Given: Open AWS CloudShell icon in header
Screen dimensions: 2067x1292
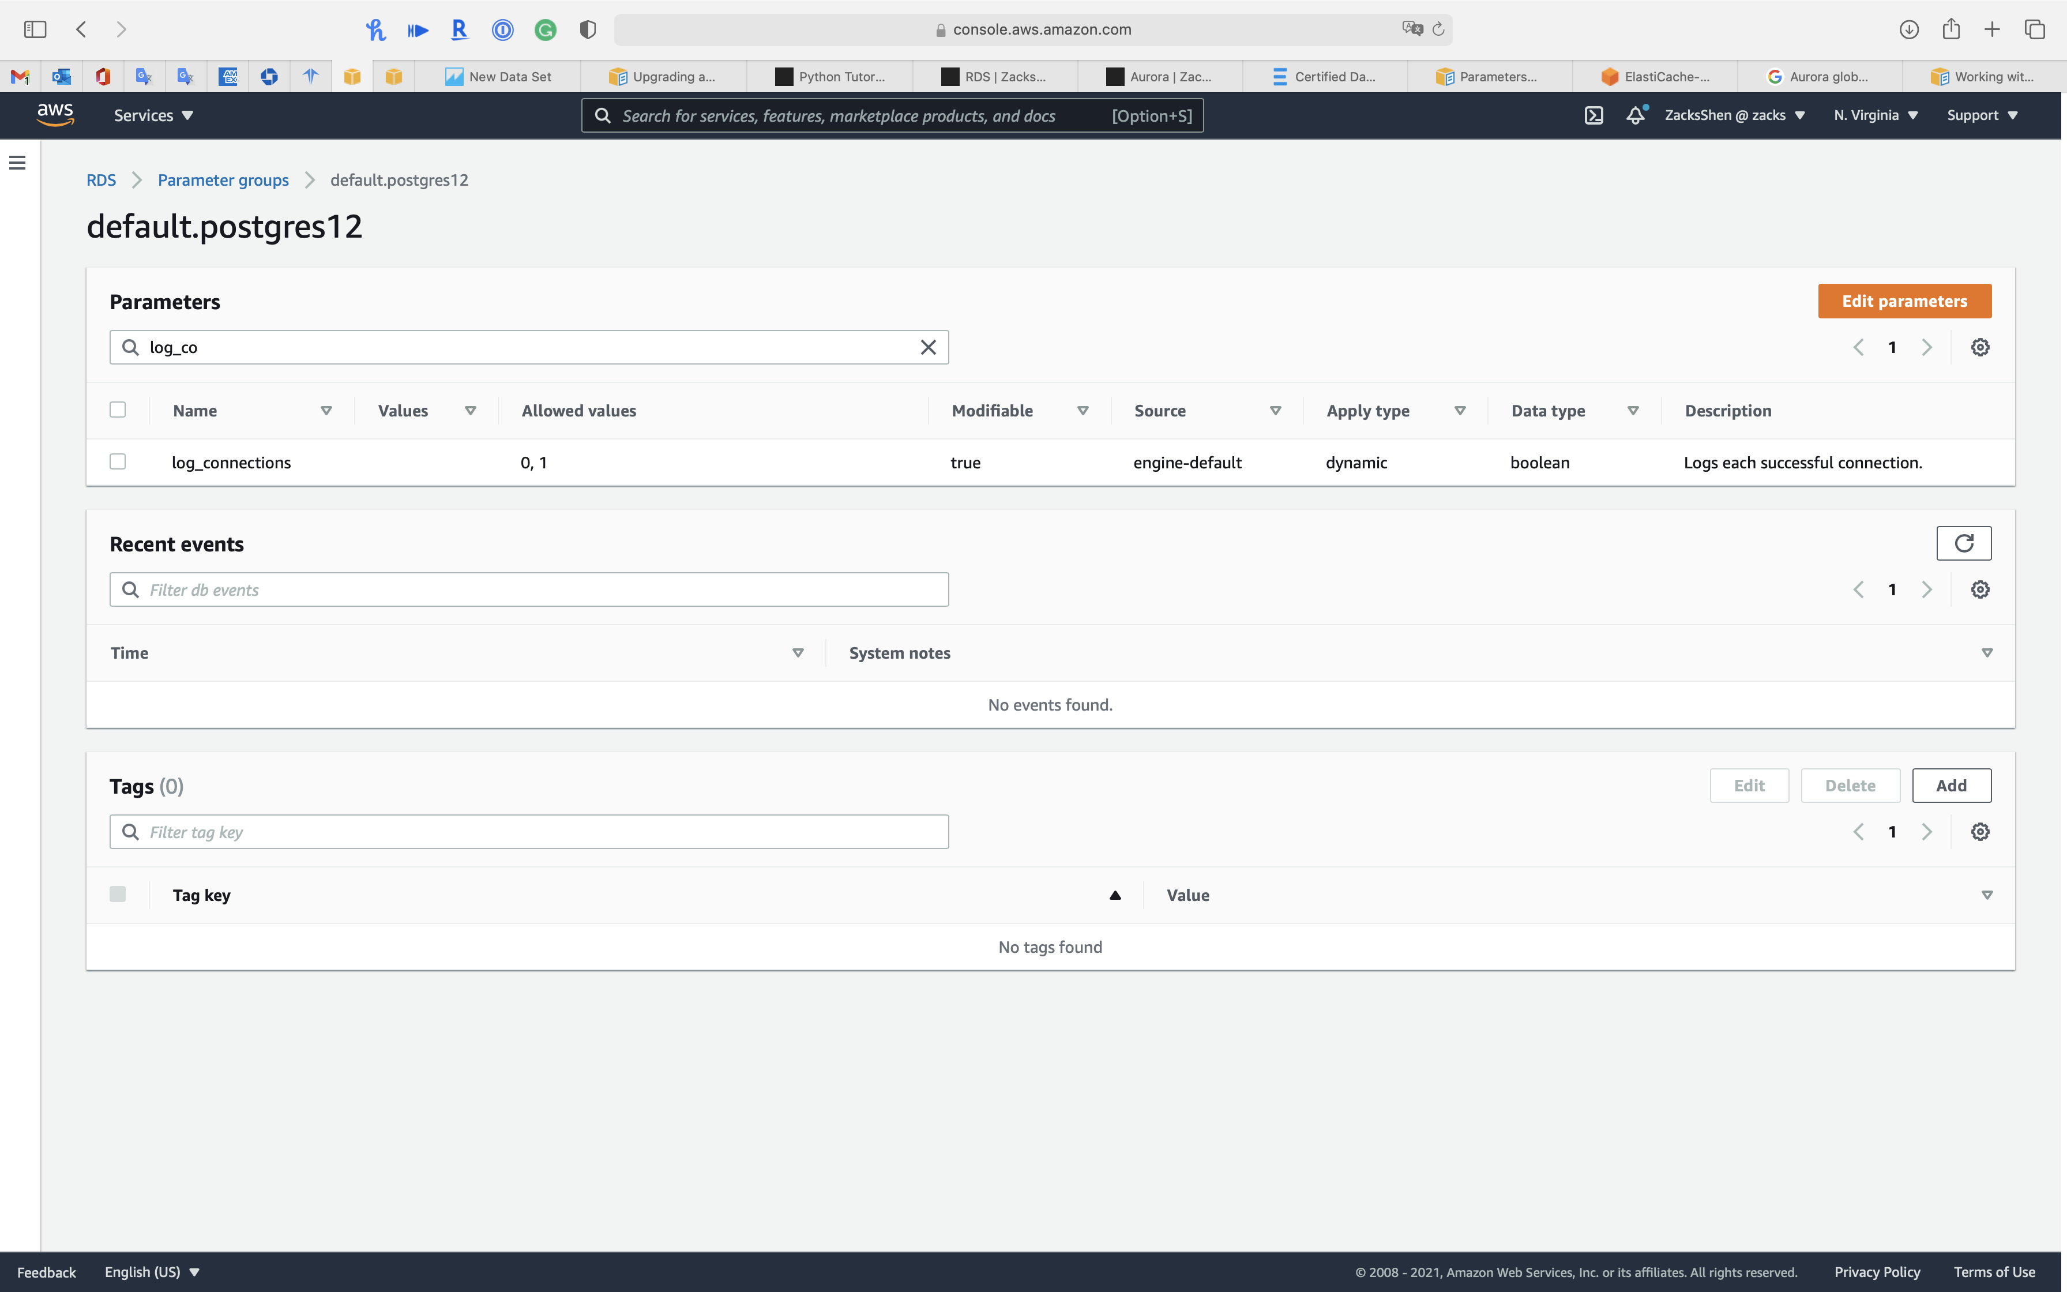Looking at the screenshot, I should tap(1594, 115).
